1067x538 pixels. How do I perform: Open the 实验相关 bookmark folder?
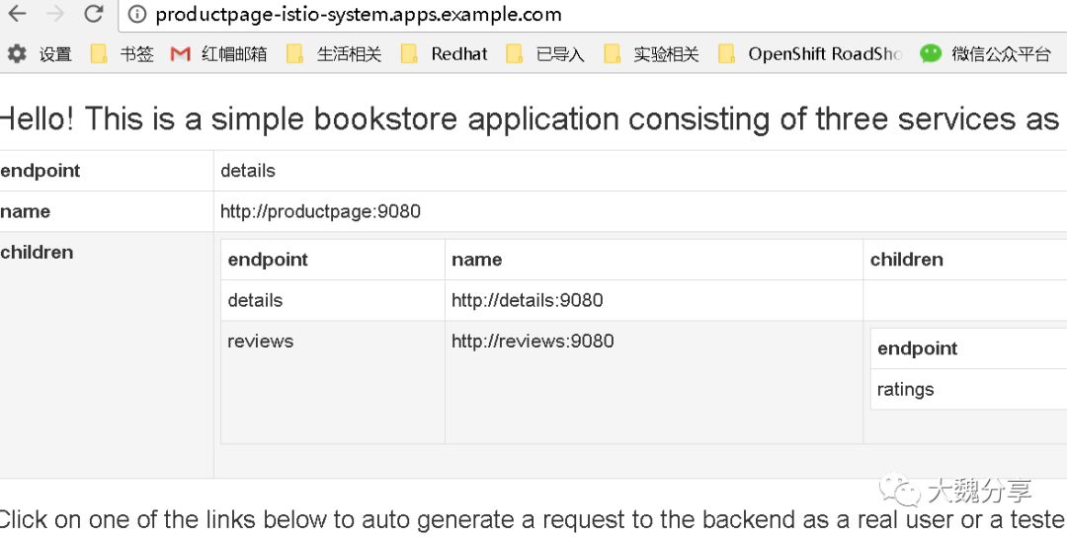(651, 54)
